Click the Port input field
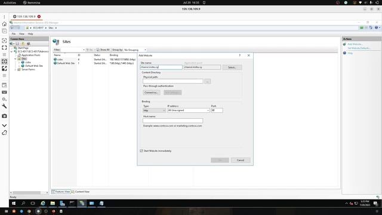Viewport: 382px width, 215px height. 217,110
